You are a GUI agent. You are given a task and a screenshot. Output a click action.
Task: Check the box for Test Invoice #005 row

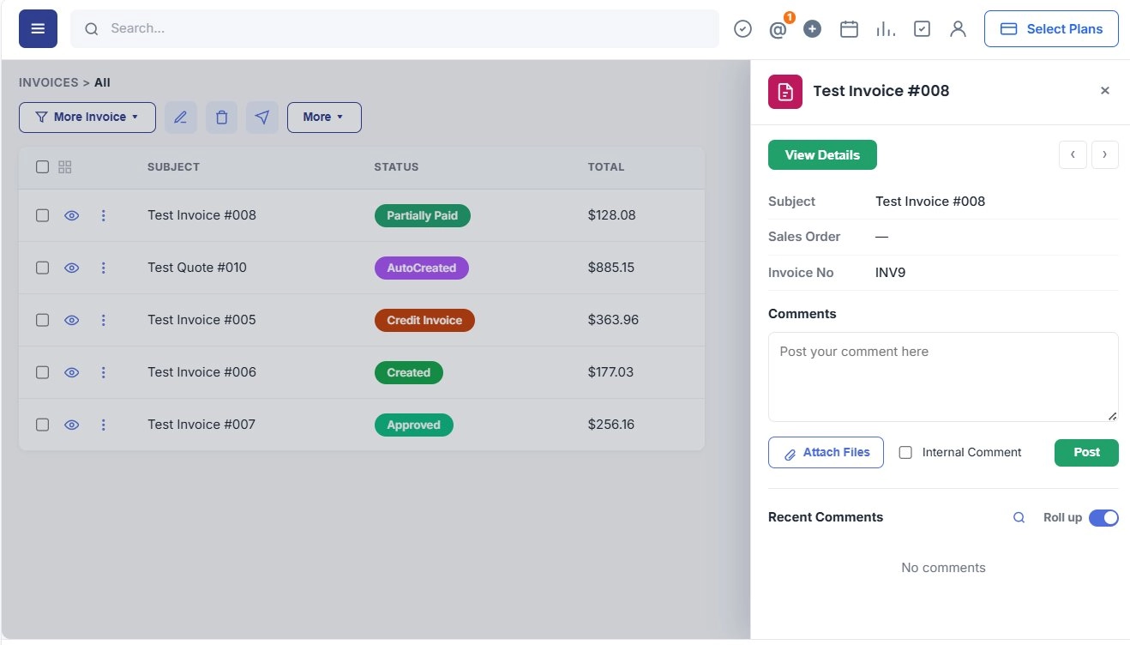[42, 321]
